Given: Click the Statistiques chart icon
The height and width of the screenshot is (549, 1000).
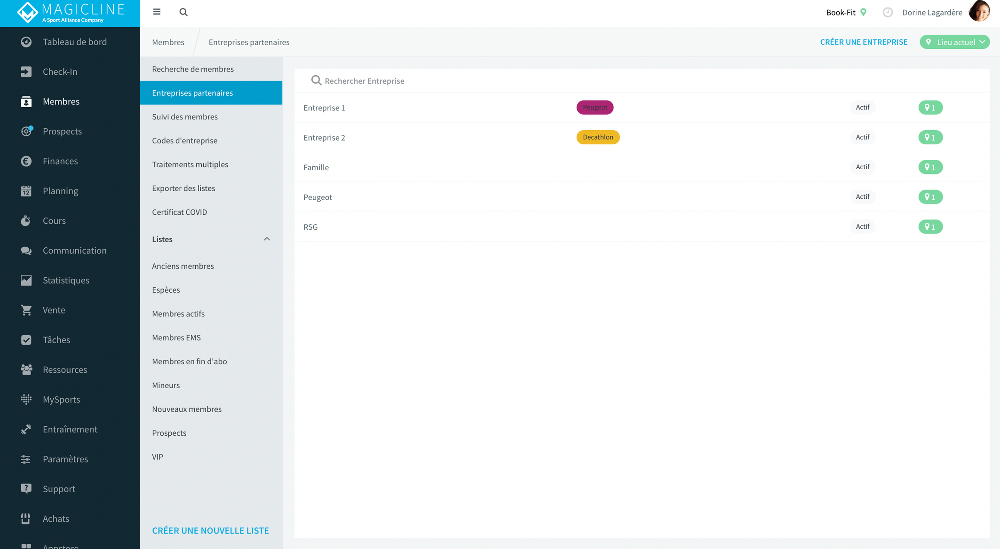Looking at the screenshot, I should coord(26,280).
